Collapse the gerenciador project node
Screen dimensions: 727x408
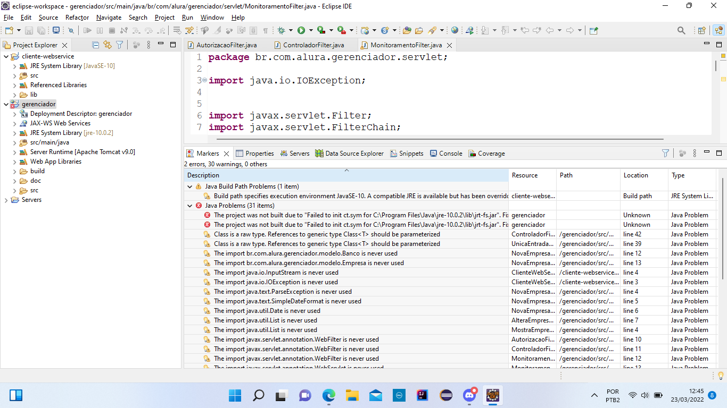tap(6, 104)
